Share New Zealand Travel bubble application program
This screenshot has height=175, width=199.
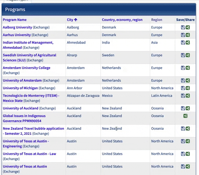click(188, 129)
